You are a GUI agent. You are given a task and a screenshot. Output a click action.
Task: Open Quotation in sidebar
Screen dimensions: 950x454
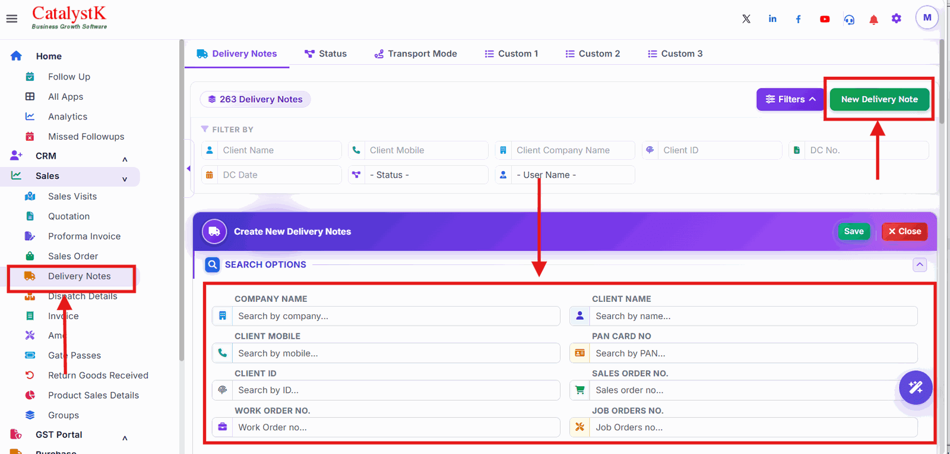[69, 216]
